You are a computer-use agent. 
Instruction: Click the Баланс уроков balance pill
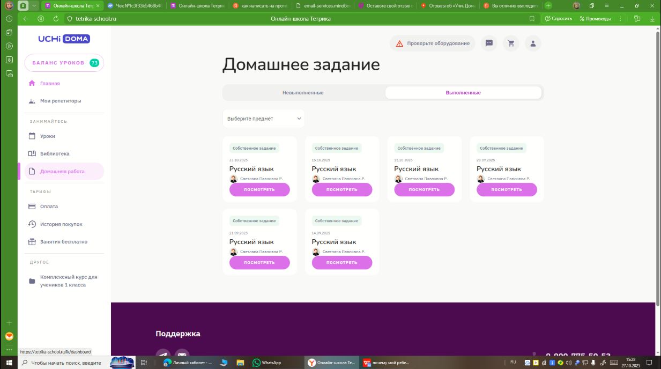tap(64, 63)
